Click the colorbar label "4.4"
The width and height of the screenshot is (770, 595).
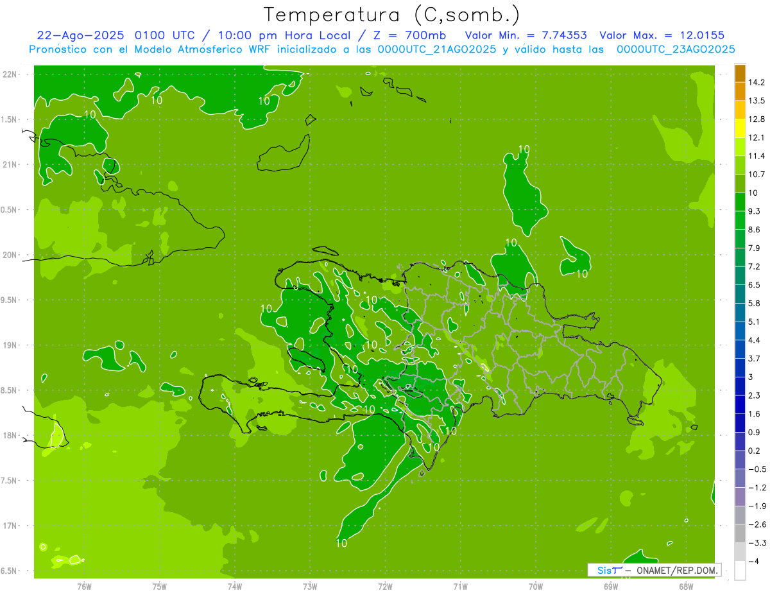click(754, 340)
